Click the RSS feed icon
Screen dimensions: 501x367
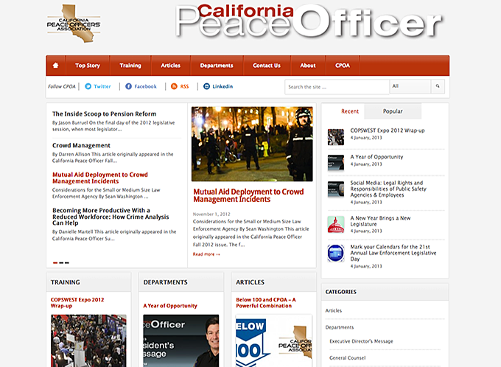tap(175, 86)
